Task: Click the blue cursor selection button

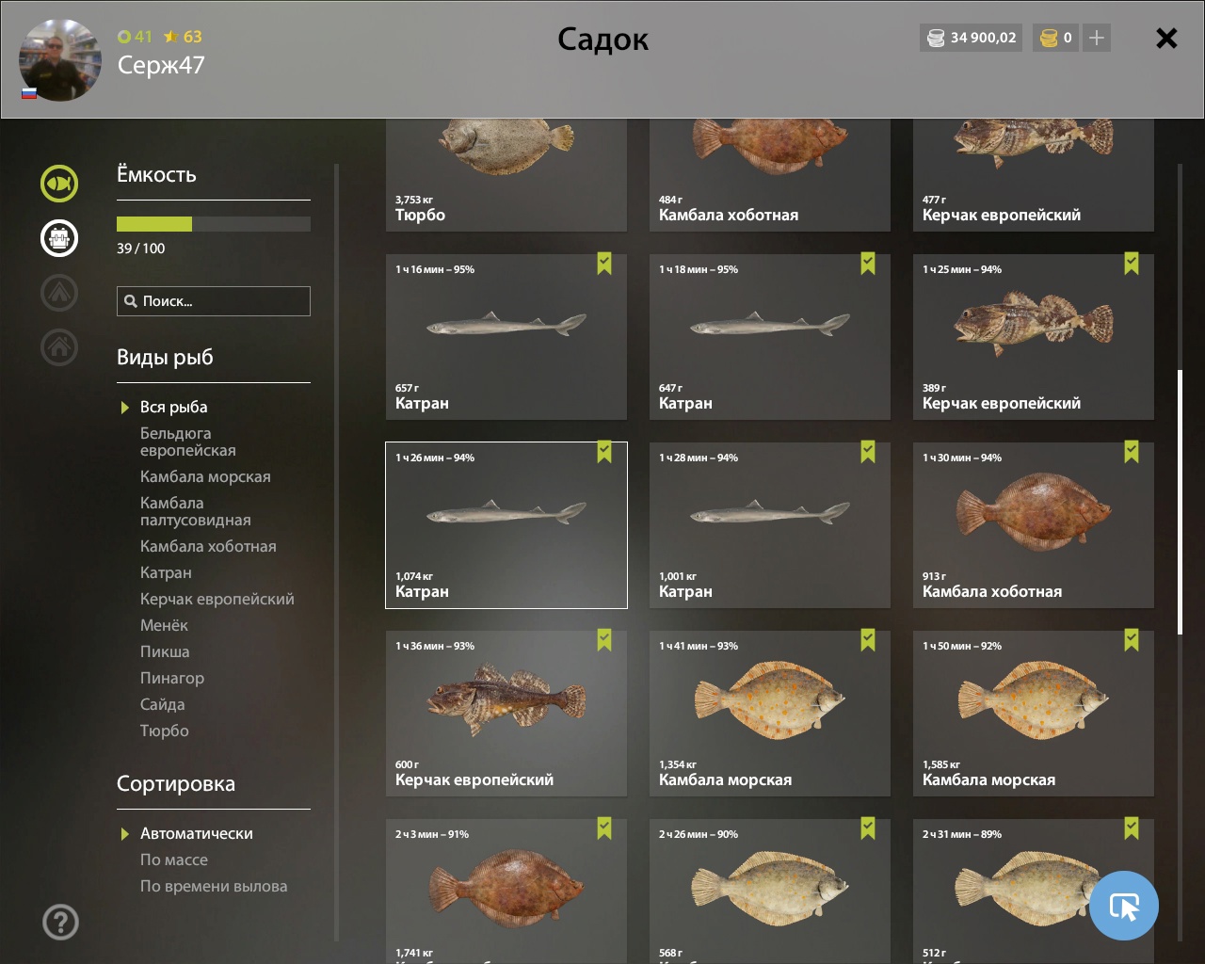Action: (1124, 906)
